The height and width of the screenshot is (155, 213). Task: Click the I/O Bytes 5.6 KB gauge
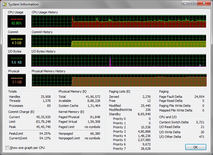(17, 61)
